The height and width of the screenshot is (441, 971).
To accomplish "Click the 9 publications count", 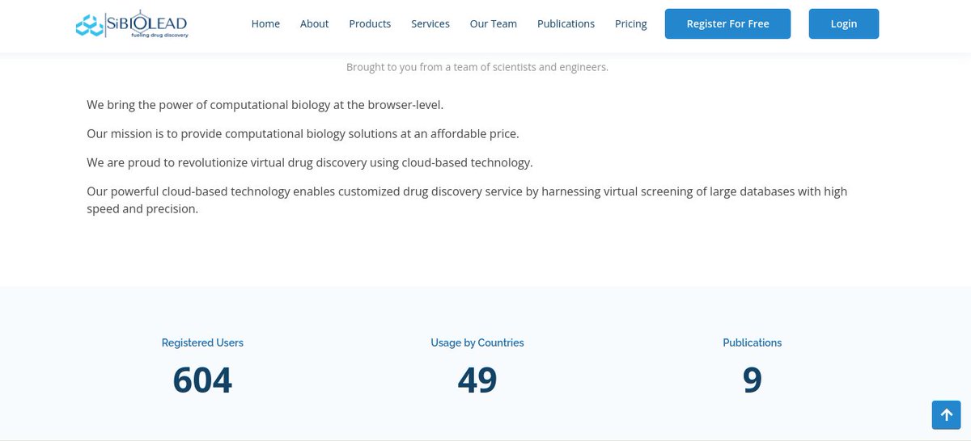I will click(x=753, y=380).
